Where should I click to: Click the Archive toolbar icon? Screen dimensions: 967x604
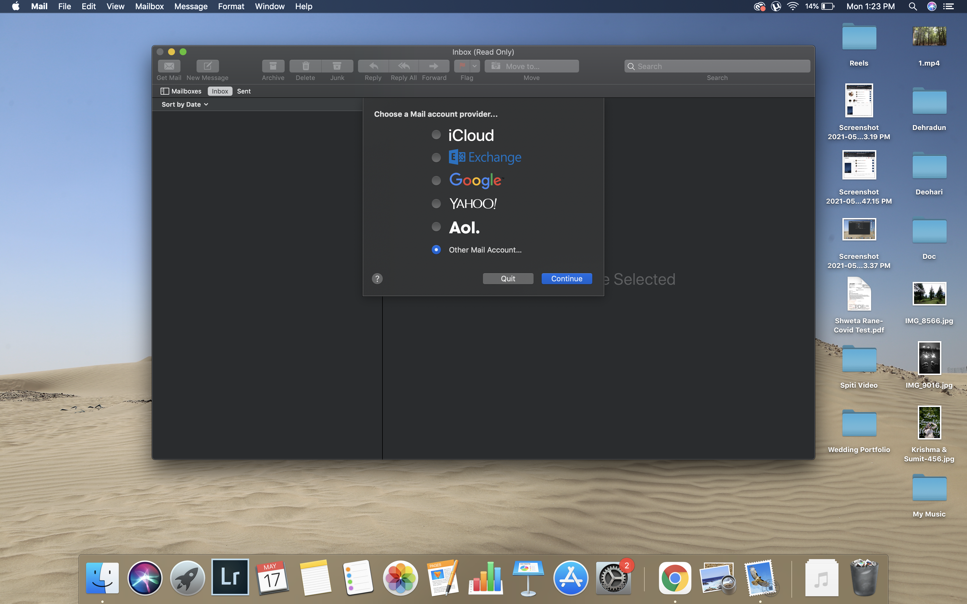tap(273, 66)
